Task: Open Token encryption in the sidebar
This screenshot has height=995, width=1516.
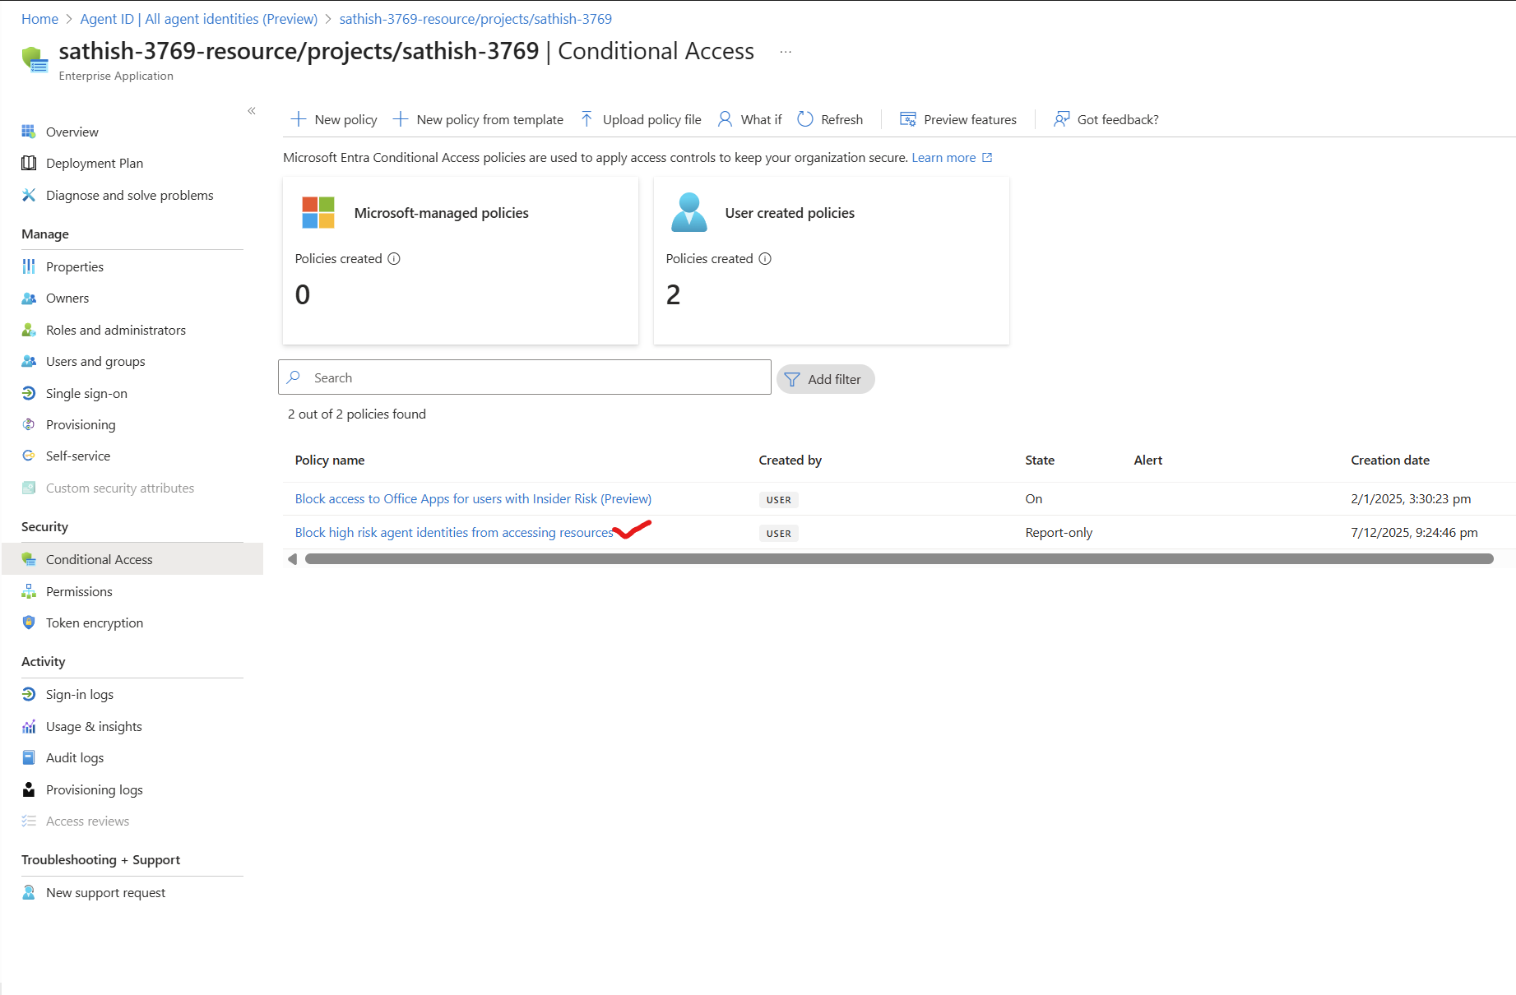Action: click(x=95, y=623)
